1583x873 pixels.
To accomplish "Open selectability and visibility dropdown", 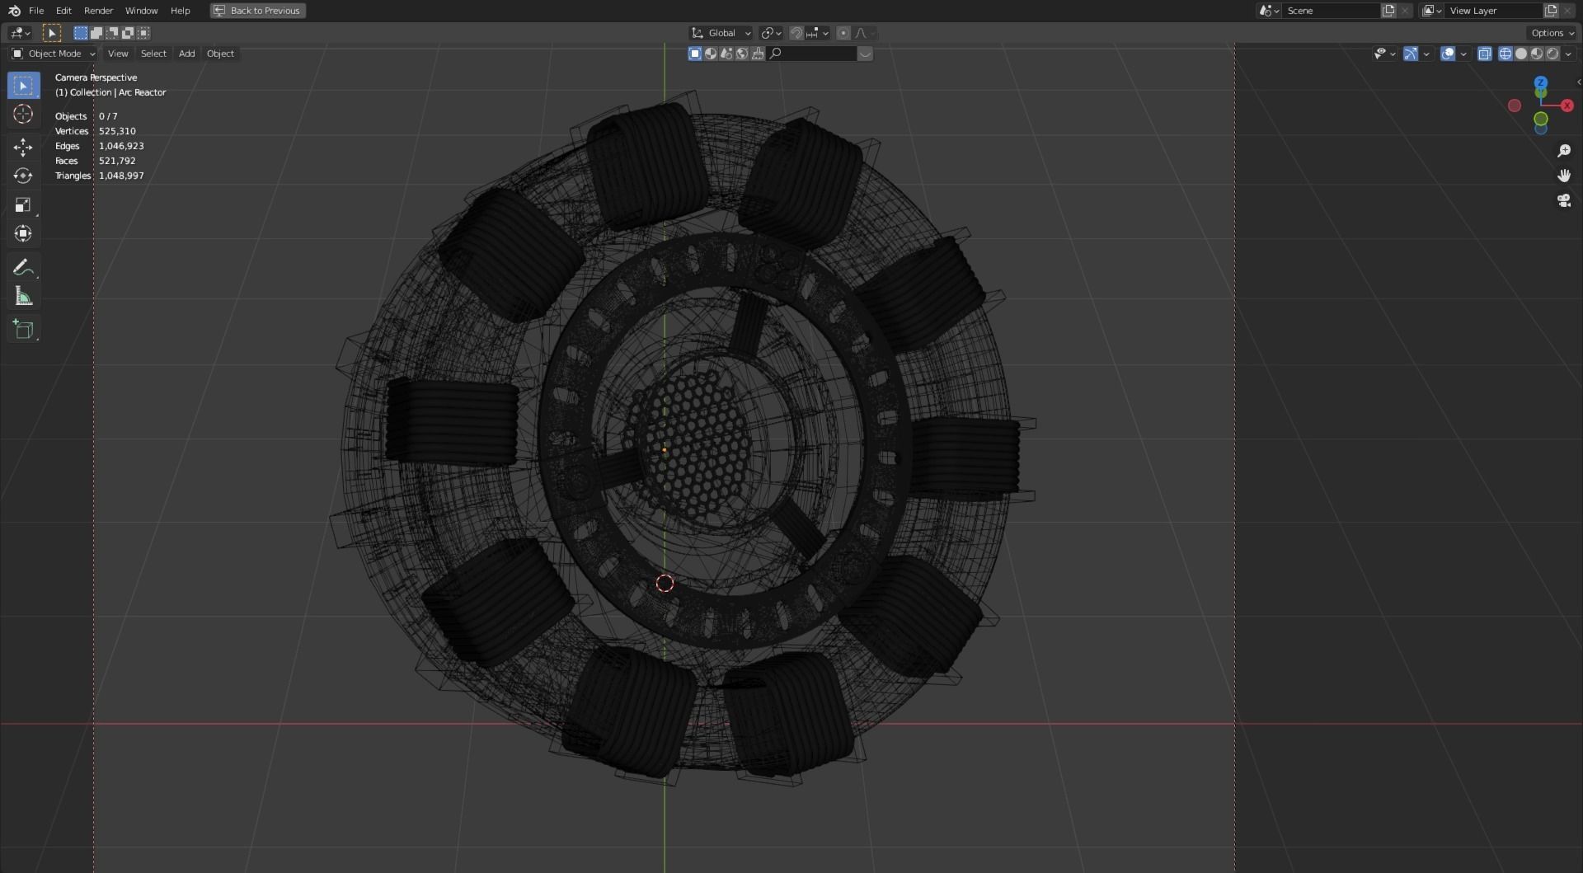I will pyautogui.click(x=1384, y=54).
